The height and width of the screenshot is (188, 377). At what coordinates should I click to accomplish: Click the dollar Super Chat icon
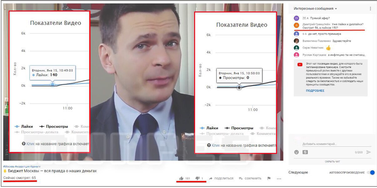point(305,152)
